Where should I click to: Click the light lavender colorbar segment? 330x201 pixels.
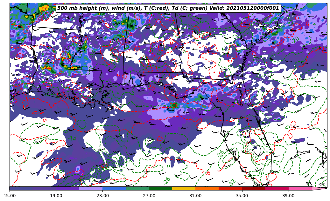pos(91,188)
